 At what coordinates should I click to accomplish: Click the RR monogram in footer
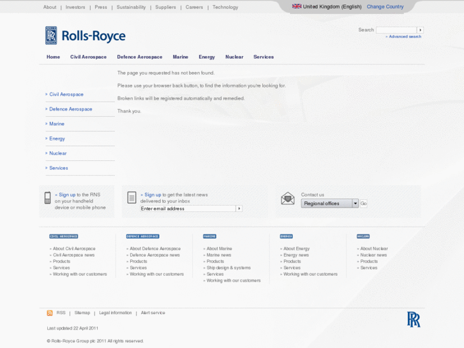click(414, 319)
